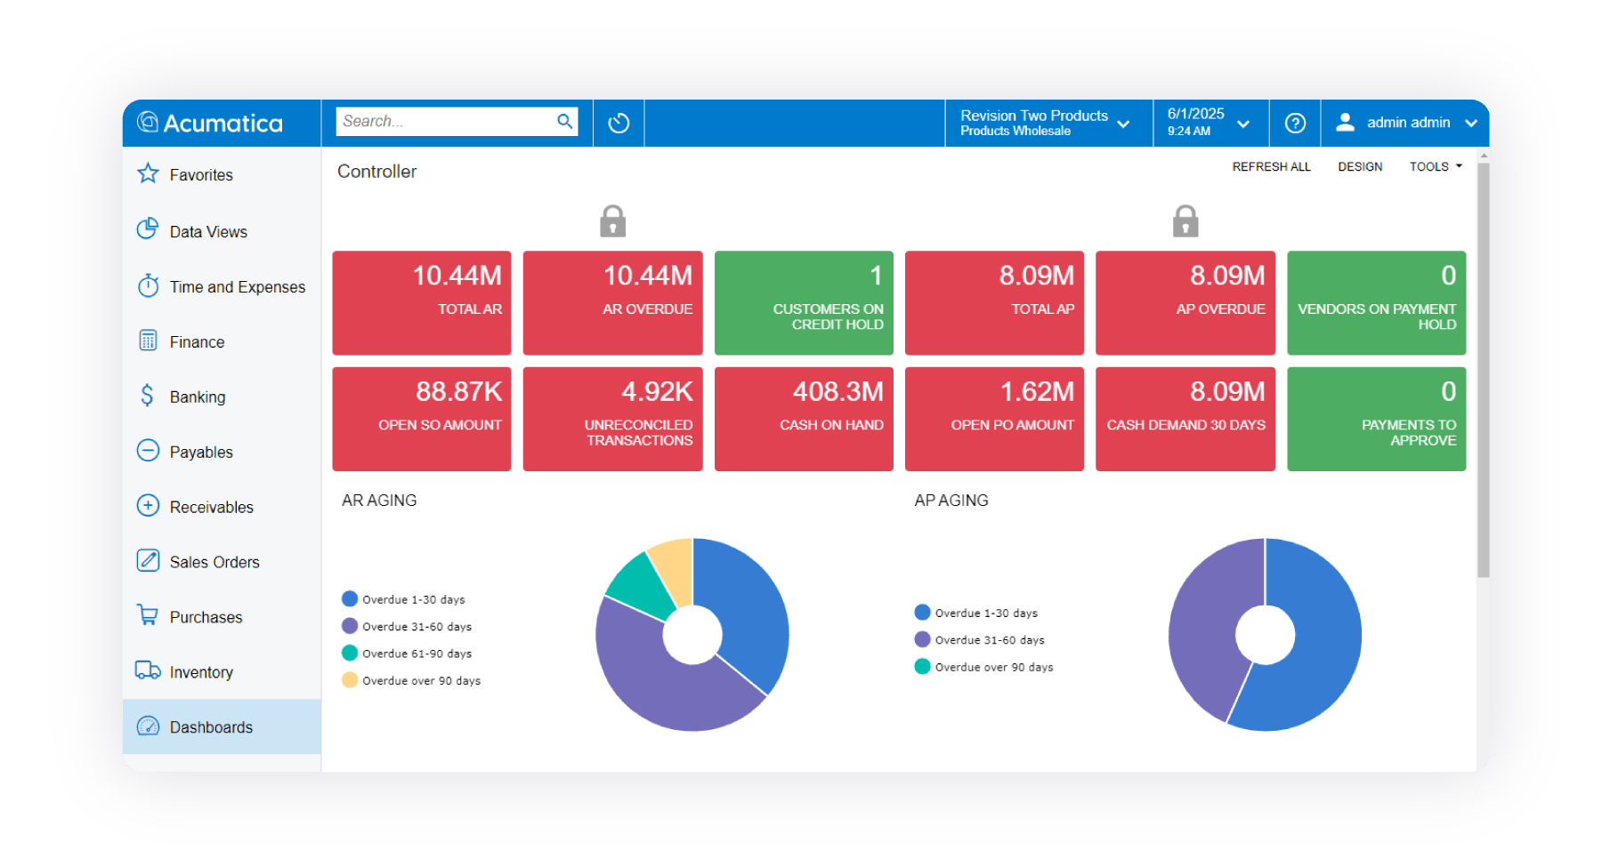Click into the Search input field
Screen dimensions: 1602x866
tap(445, 121)
